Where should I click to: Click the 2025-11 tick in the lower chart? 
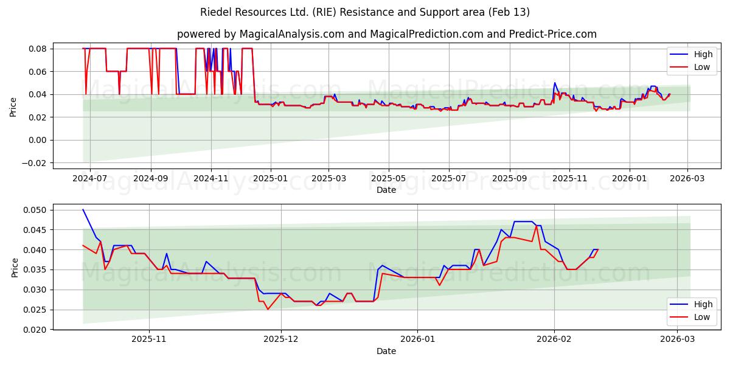[149, 341]
